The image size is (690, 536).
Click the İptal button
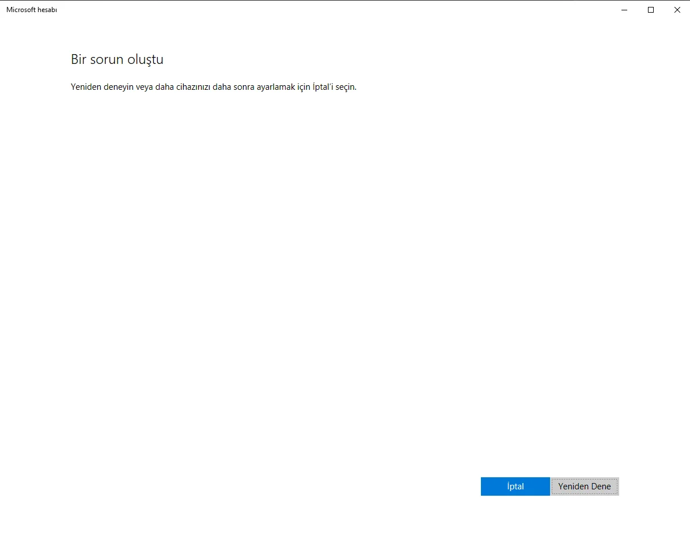tap(515, 486)
